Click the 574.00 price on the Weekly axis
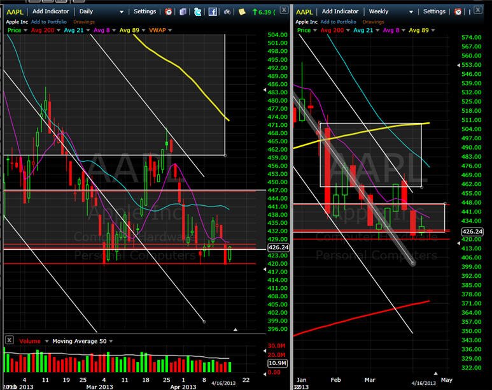This screenshot has height=390, width=492. click(x=471, y=38)
